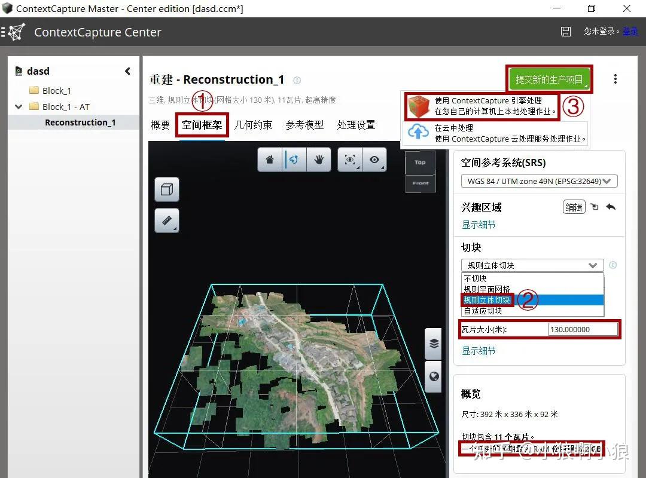The image size is (646, 478).
Task: Switch to Front view
Action: (420, 183)
